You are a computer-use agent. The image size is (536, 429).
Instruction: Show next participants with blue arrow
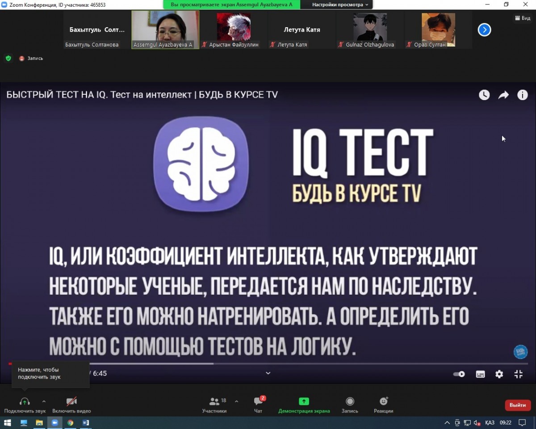point(484,30)
